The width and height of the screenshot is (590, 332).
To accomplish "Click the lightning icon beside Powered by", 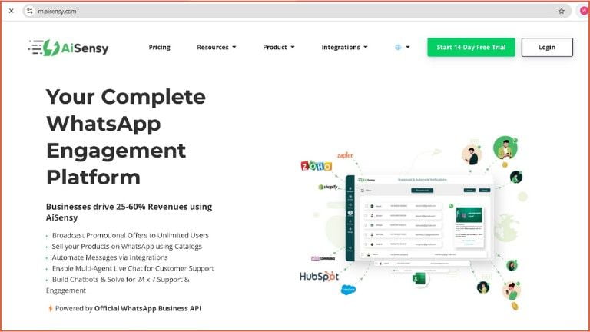I will 51,308.
